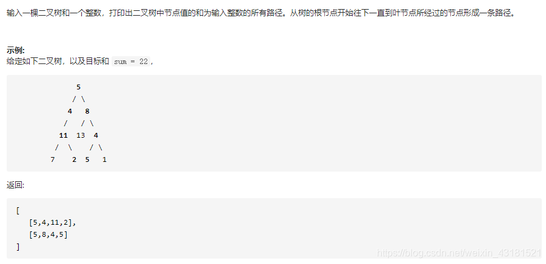The width and height of the screenshot is (546, 264).
Task: Click leaf node 5 in bottom row
Action: click(x=87, y=159)
